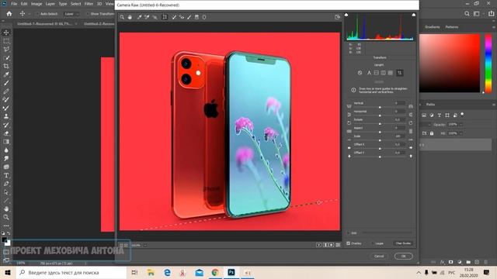Switch to the Patterns panel tab
Viewport: 497px width, 279px height.
(452, 27)
